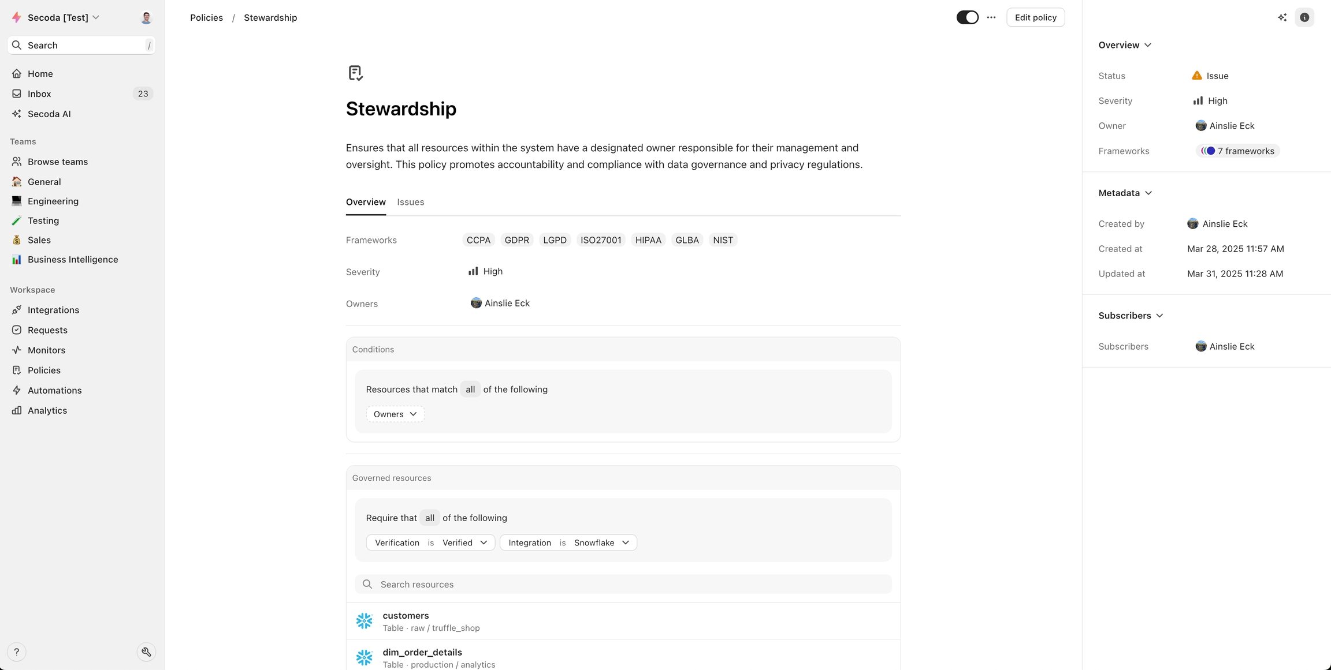Click the Edit policy button
This screenshot has height=670, width=1331.
(x=1035, y=17)
